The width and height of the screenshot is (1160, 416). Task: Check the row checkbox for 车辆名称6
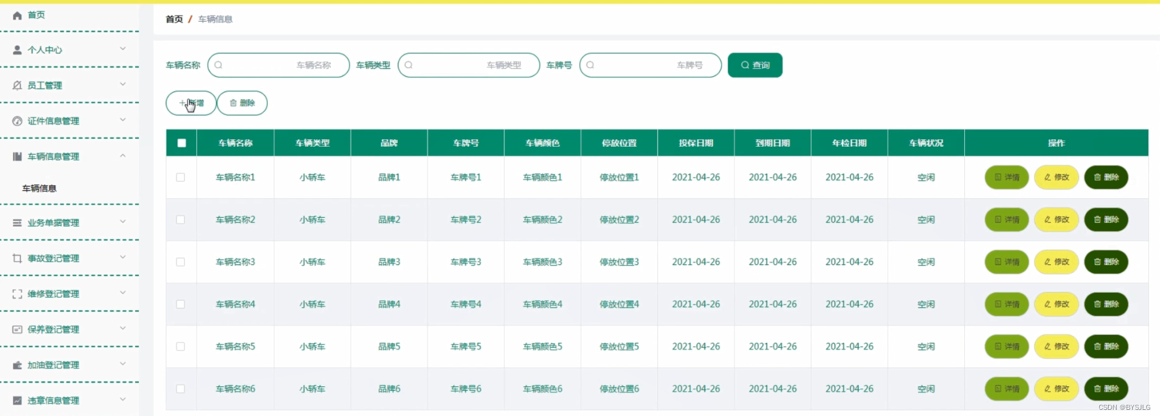click(180, 389)
